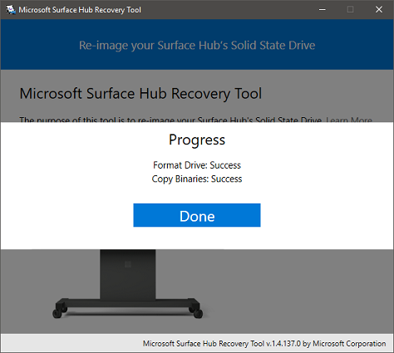394x353 pixels.
Task: Click the Microsoft Surface Hub Recovery Tool heading
Action: point(140,94)
